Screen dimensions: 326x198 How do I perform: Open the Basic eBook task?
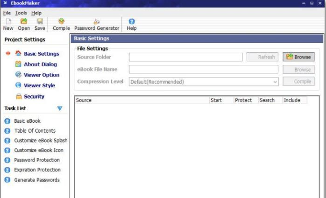click(x=27, y=121)
